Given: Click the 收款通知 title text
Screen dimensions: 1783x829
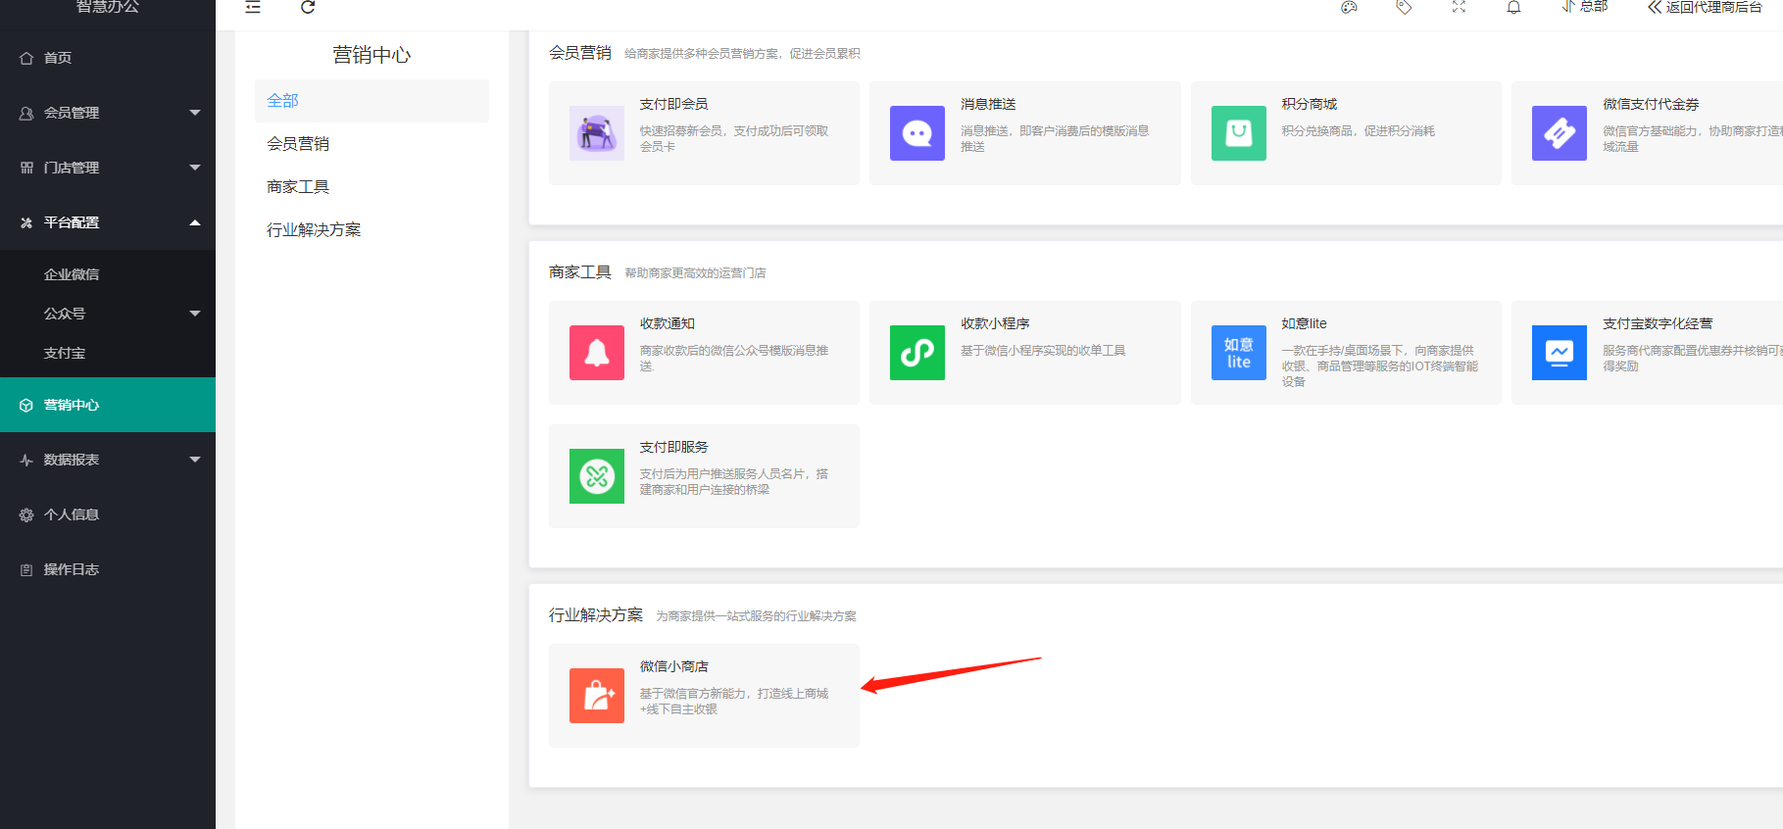Looking at the screenshot, I should pos(667,323).
